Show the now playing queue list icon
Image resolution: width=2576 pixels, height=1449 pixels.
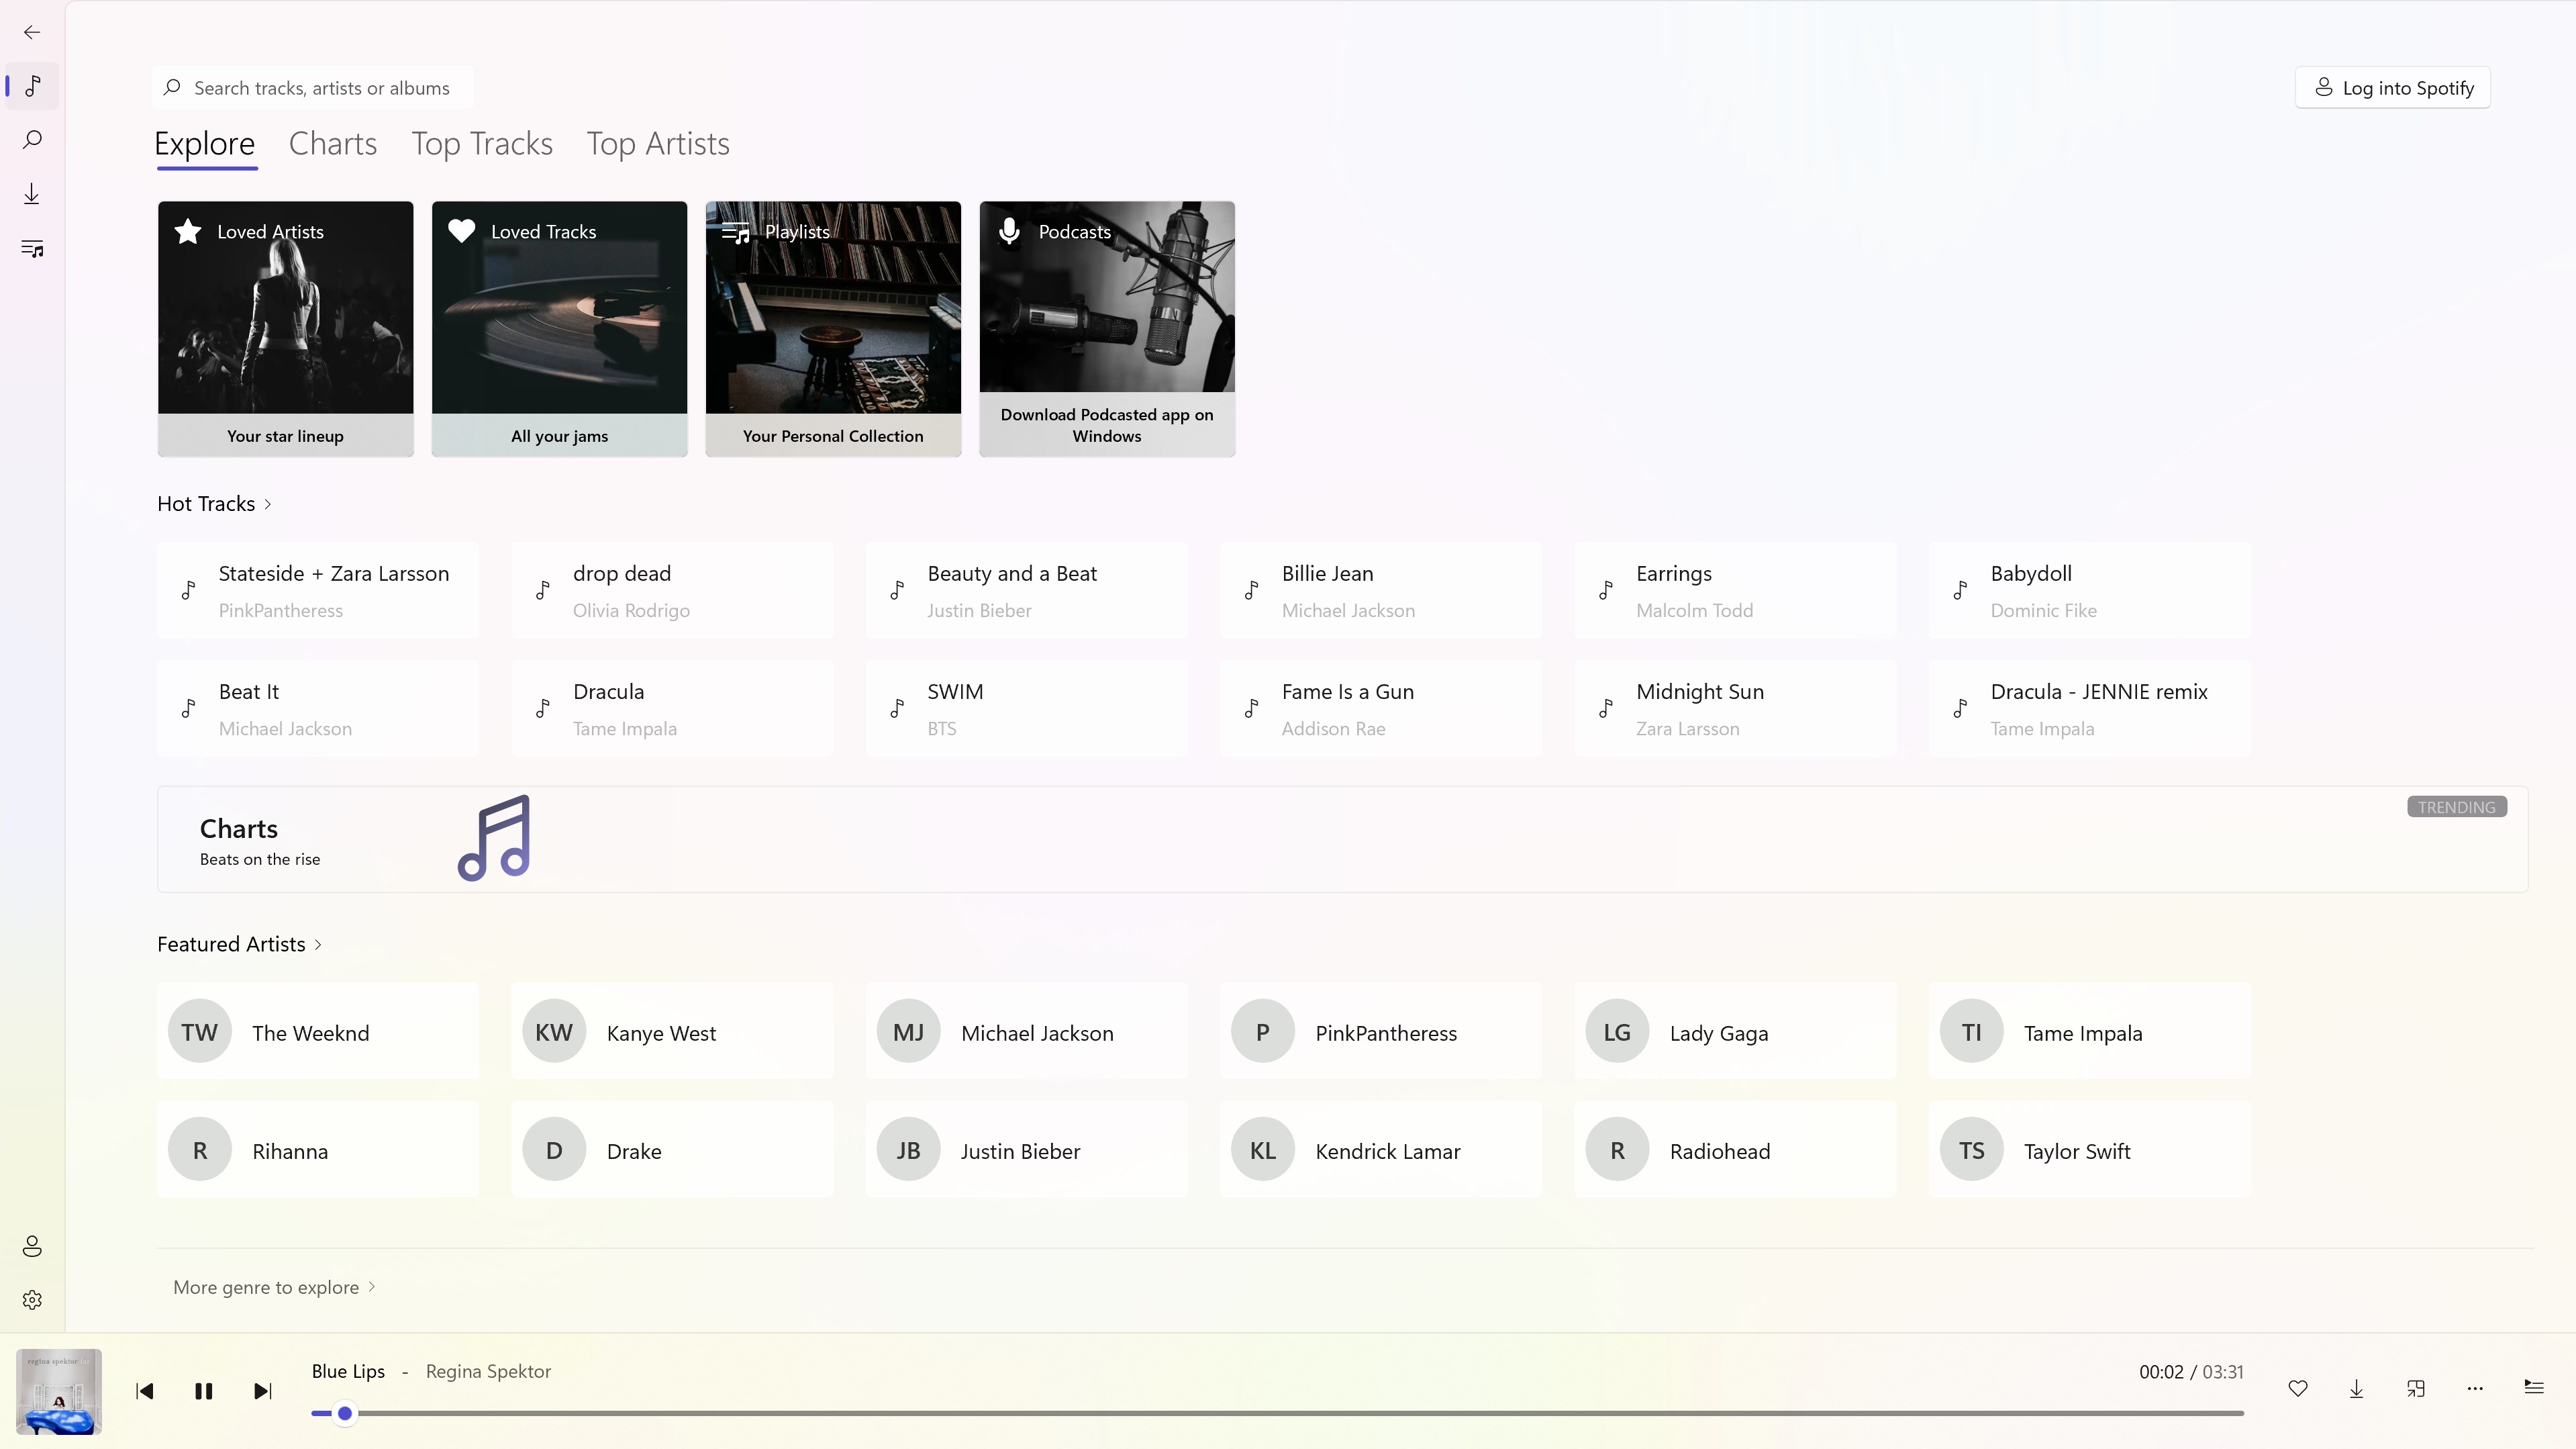2534,1387
